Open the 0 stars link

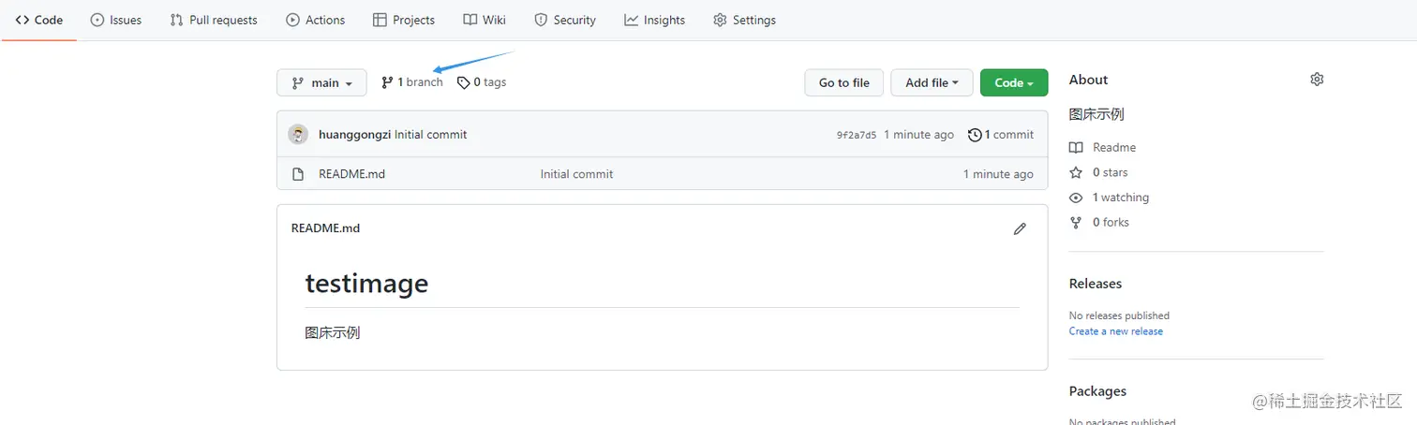point(1111,172)
